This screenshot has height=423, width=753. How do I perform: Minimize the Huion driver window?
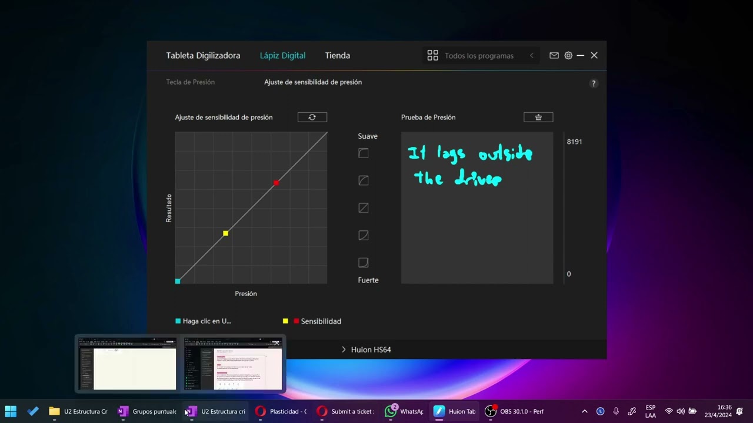tap(581, 55)
